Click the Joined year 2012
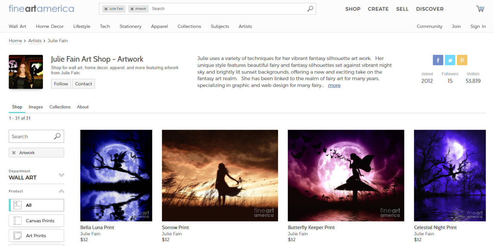This screenshot has width=494, height=246. (427, 81)
